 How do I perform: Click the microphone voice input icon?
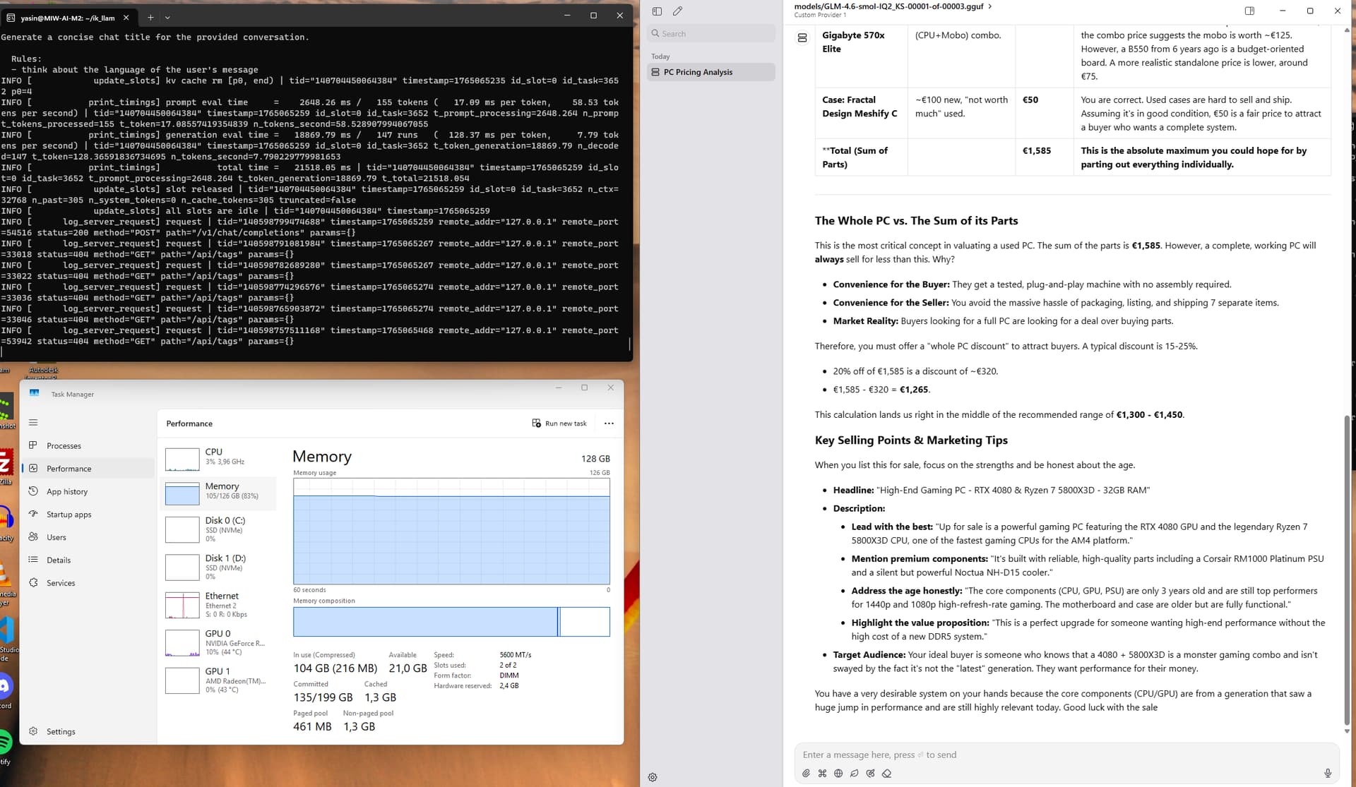1328,774
